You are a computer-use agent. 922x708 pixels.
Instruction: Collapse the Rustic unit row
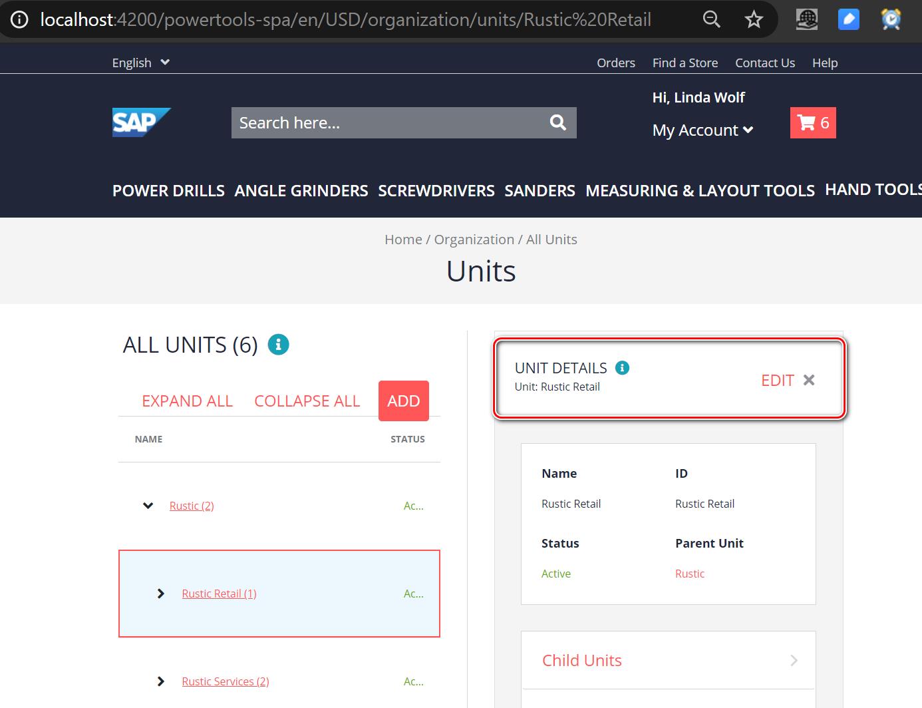pyautogui.click(x=148, y=506)
